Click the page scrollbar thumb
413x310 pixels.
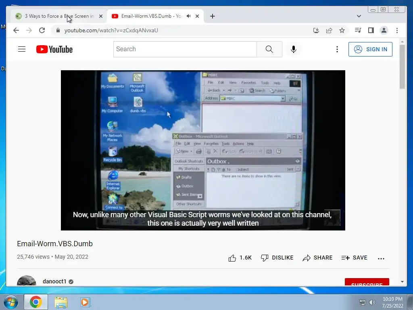coord(402,67)
